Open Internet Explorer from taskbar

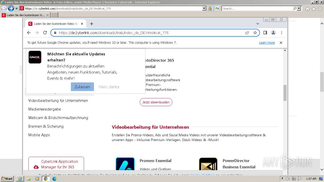[20, 179]
